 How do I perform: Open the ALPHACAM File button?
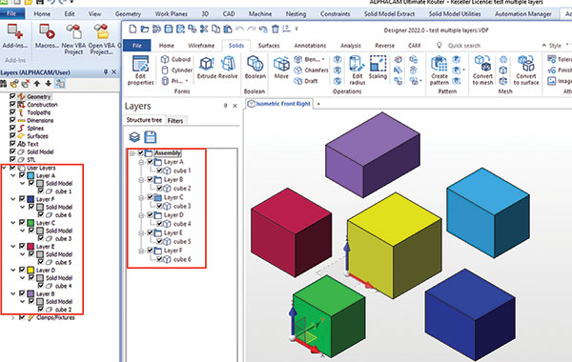[x=11, y=14]
